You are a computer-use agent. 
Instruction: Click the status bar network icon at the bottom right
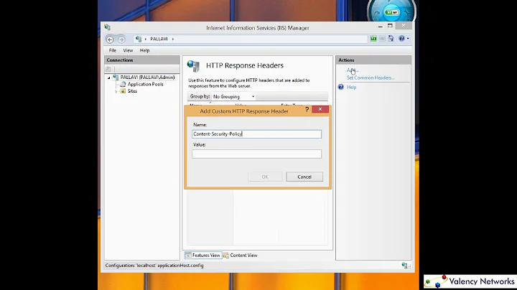(404, 266)
